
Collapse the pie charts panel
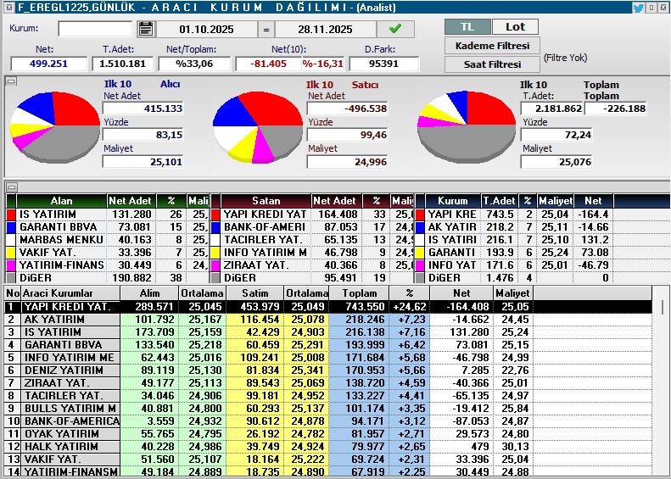[x=11, y=81]
